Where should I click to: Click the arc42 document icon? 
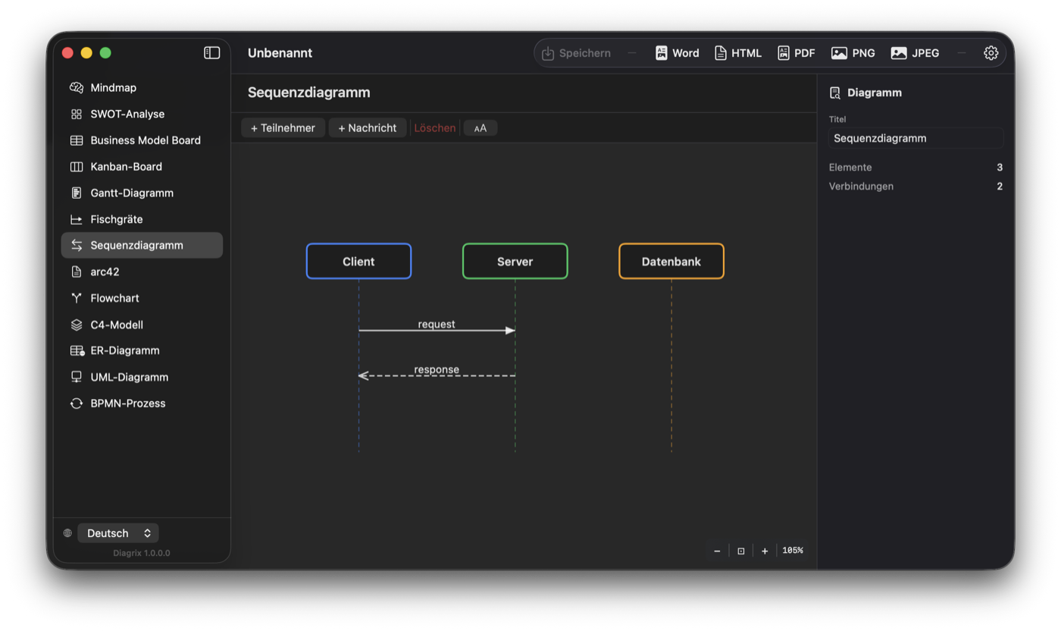(77, 272)
